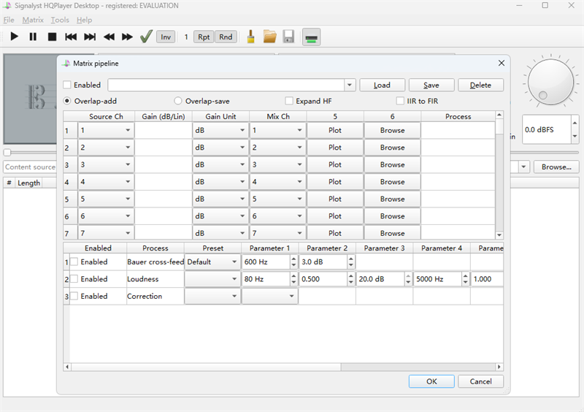Tick the IIR to FIR checkbox
The height and width of the screenshot is (412, 584).
click(400, 101)
